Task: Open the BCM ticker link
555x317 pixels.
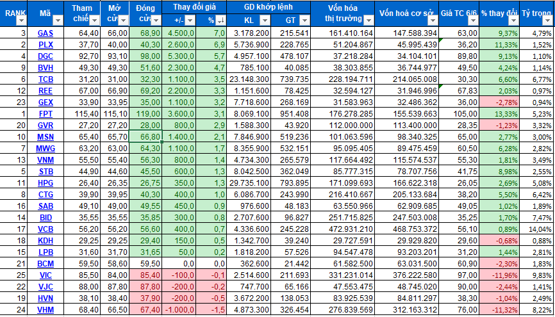Action: (46, 263)
